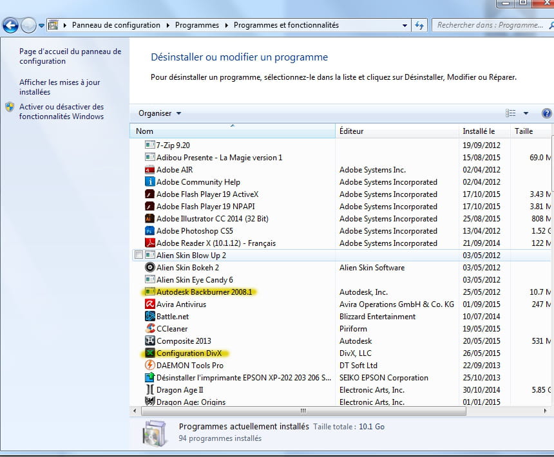Expand the view options dropdown arrow

coord(526,113)
